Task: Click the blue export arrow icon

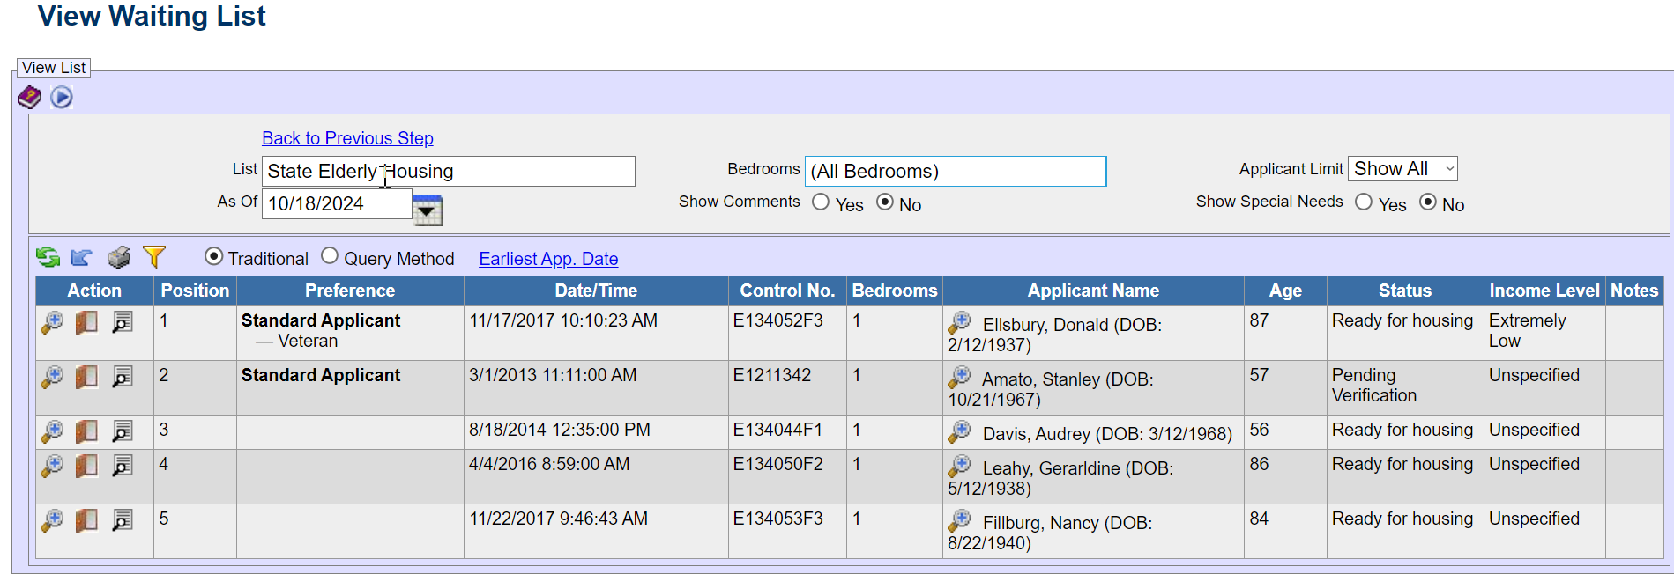Action: tap(82, 257)
